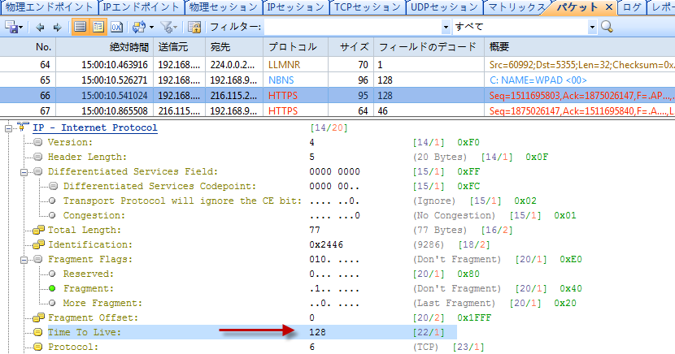Go to next packet with right arrow
Screen dimensions: 675x354
click(55, 27)
